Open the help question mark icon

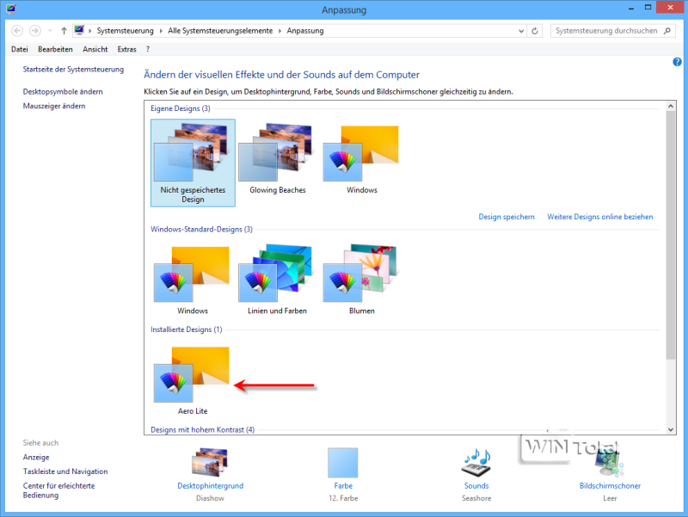(x=677, y=62)
